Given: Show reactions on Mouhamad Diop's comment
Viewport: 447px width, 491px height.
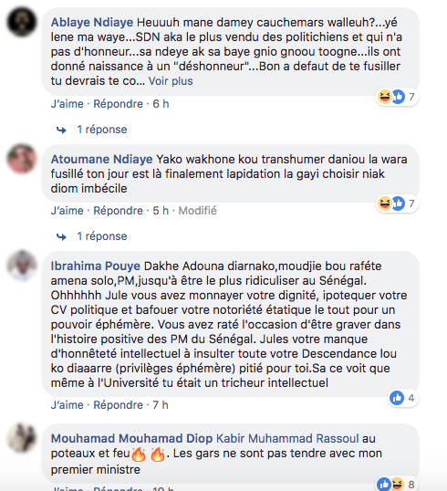Looking at the screenshot, I should 397,484.
